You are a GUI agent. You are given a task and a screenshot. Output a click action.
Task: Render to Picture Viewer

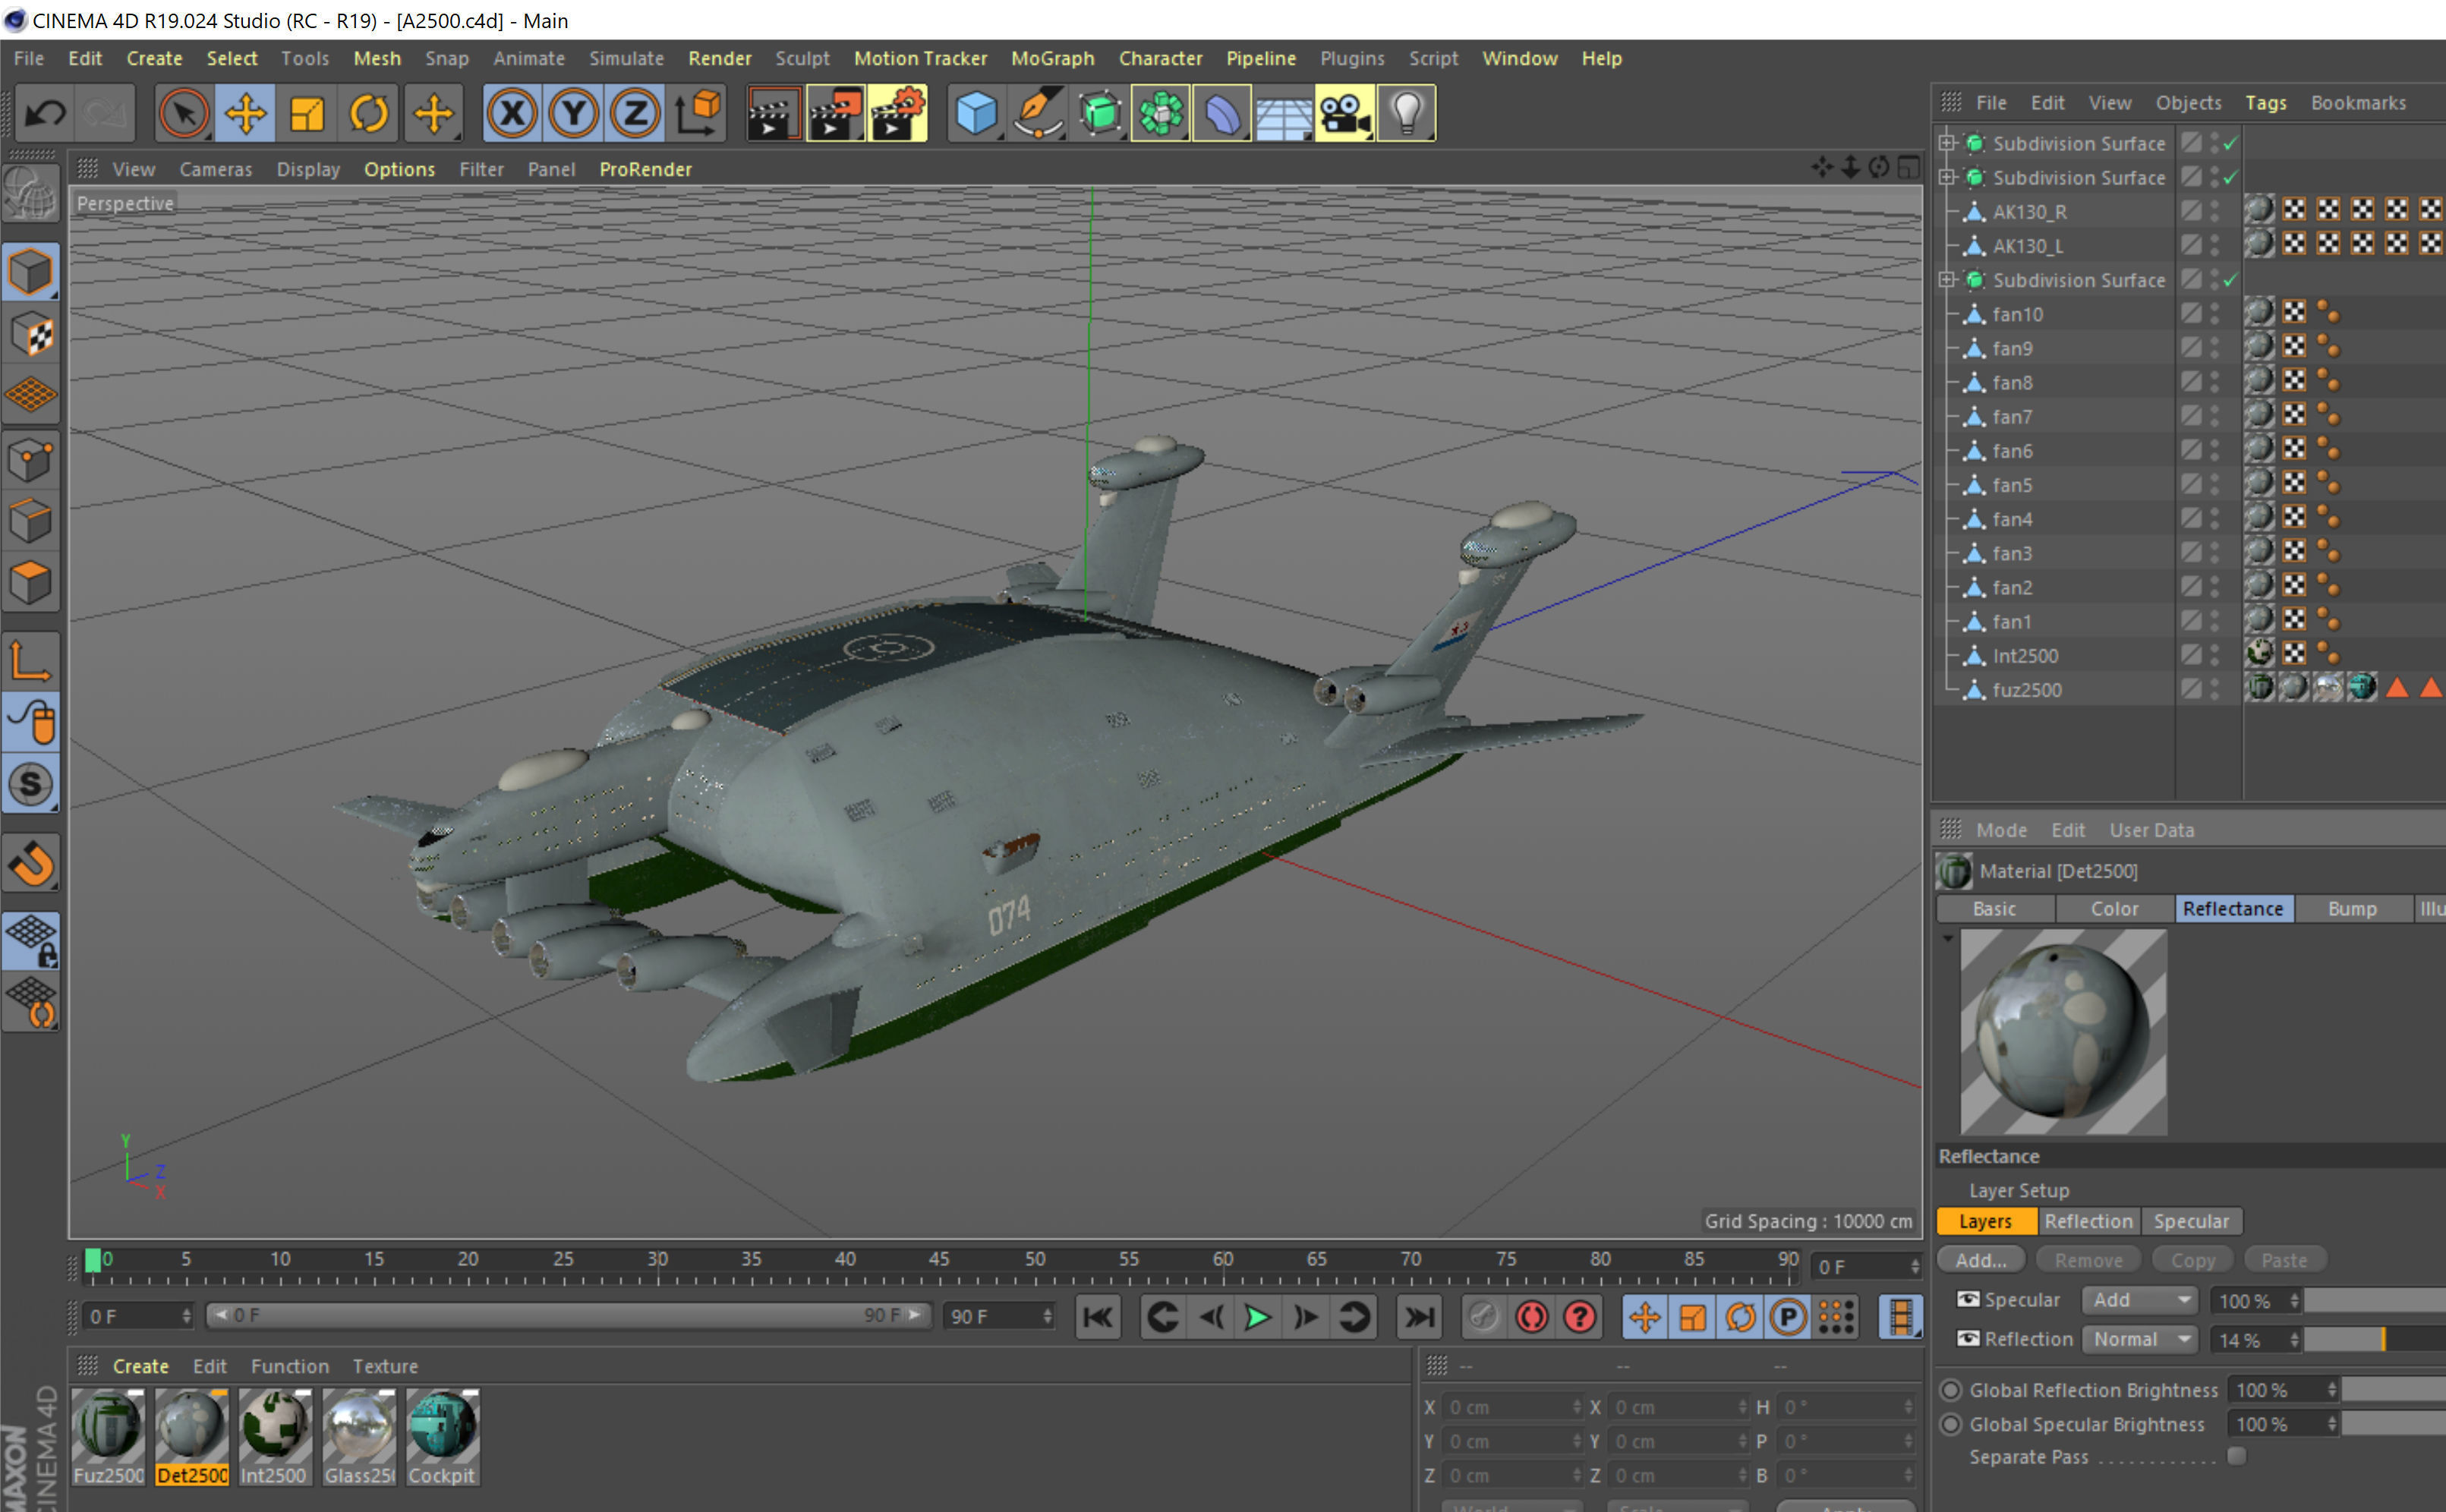point(835,114)
